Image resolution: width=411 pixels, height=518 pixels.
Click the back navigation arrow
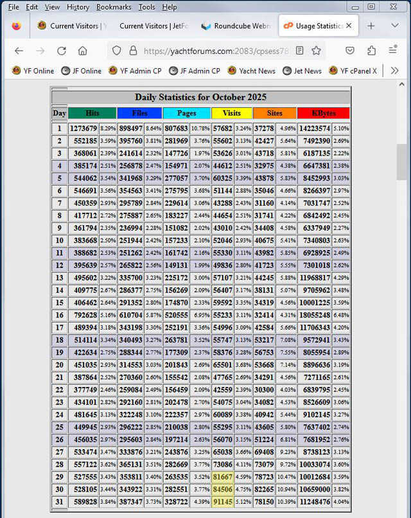tap(19, 51)
